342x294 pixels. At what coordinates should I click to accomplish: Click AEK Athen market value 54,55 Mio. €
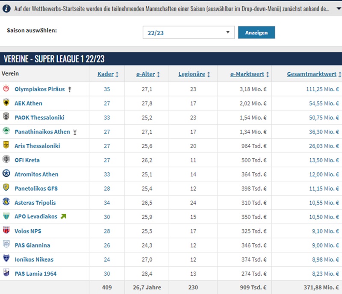[x=324, y=103]
